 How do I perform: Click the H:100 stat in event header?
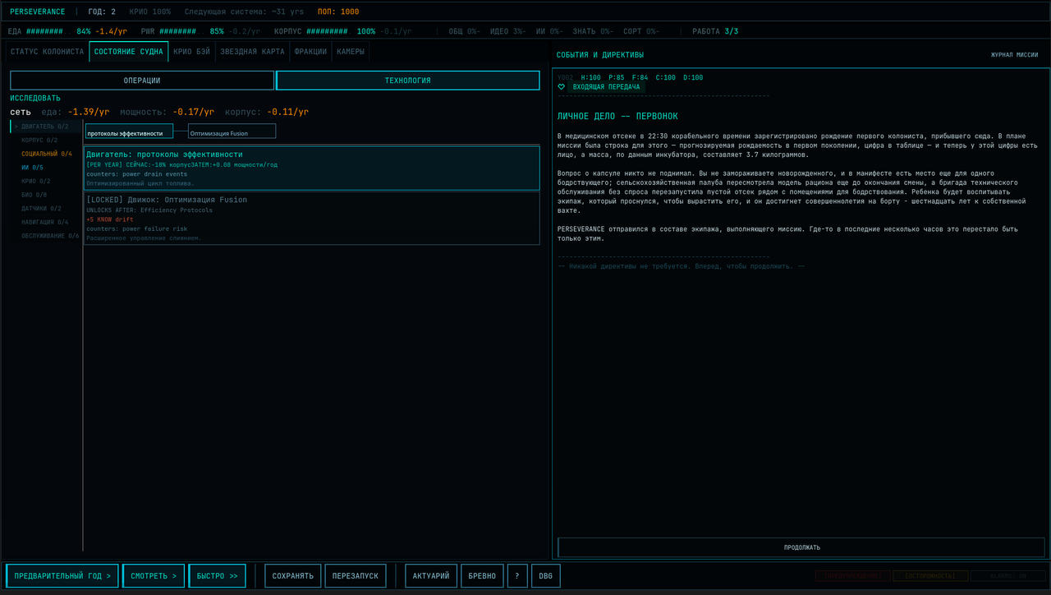coord(591,78)
